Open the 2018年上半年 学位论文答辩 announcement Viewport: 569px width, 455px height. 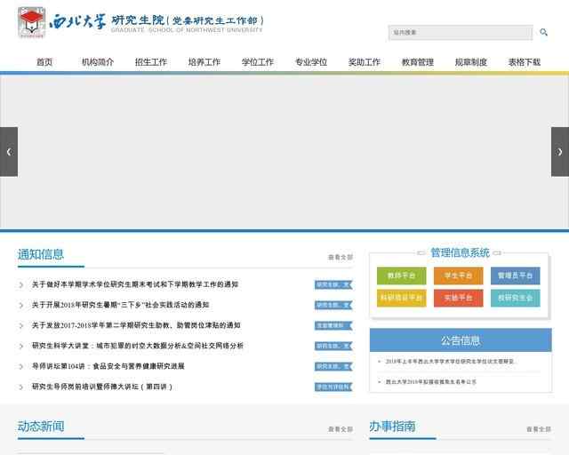(450, 362)
